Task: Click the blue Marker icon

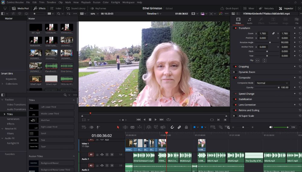Action: (x=202, y=127)
